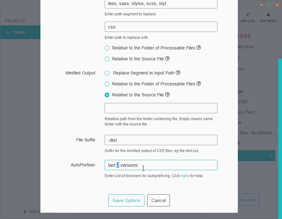Open the App Log feather icon
Viewport: 282px width, 219px height.
pos(248,15)
